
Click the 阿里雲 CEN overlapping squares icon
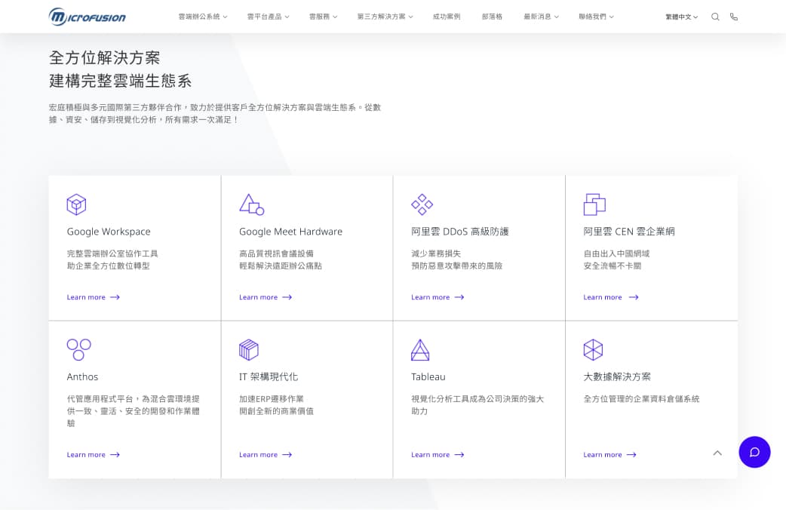(594, 204)
